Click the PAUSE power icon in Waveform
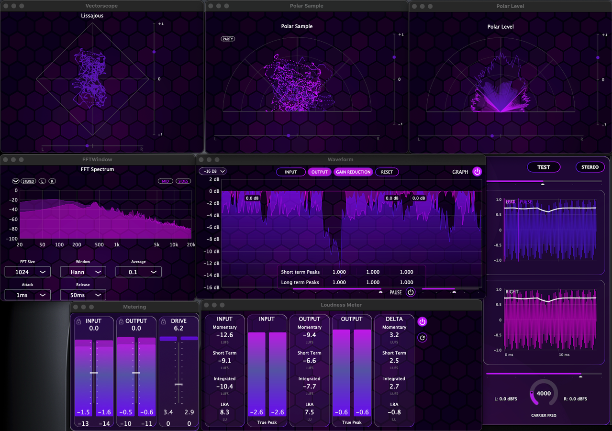The height and width of the screenshot is (431, 612). point(411,292)
